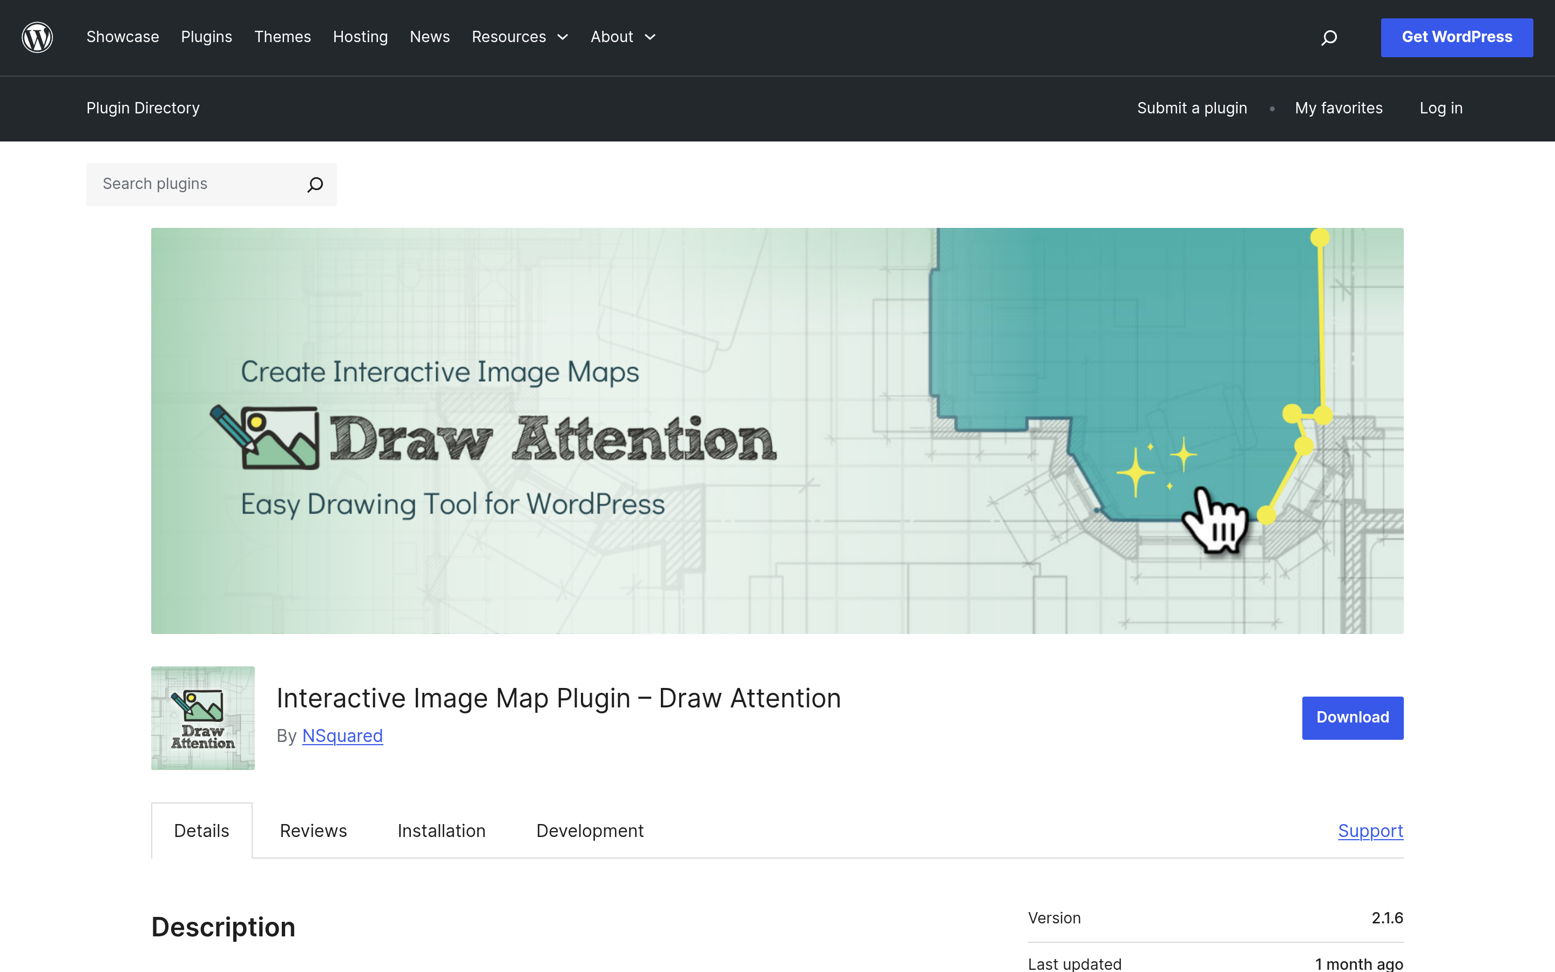Click the Draw Attention banner image
This screenshot has height=972, width=1555.
coord(777,431)
